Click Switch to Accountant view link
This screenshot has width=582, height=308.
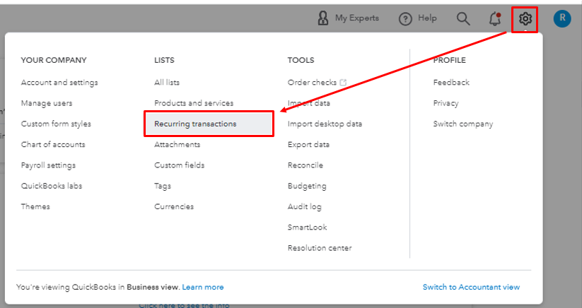471,287
